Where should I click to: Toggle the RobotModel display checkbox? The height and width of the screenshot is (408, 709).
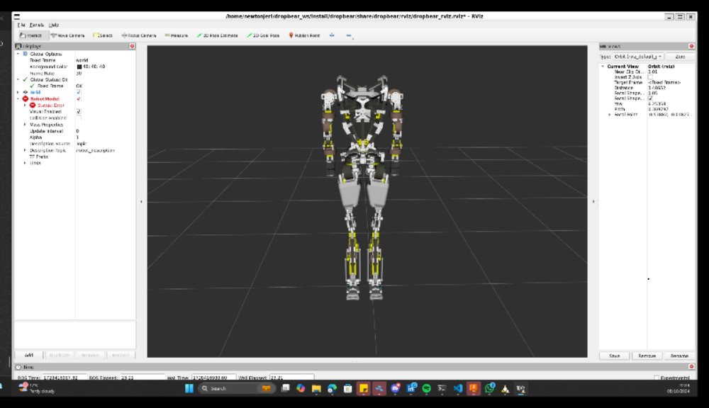pyautogui.click(x=78, y=98)
